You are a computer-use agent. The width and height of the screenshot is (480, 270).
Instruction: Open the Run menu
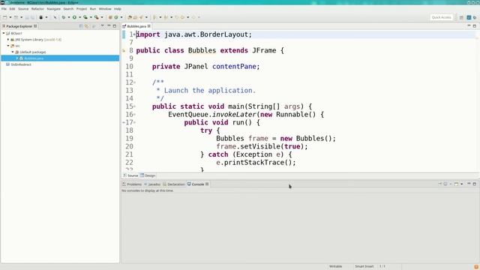[93, 9]
